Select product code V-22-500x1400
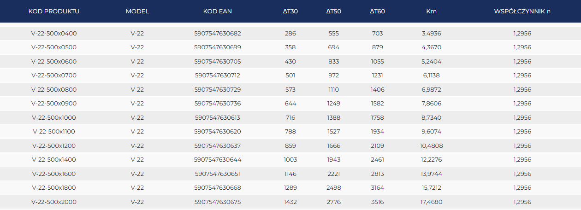 click(x=54, y=160)
